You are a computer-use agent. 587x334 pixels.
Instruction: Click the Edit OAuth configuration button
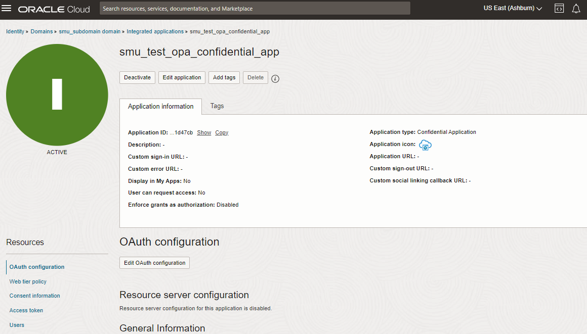click(154, 263)
